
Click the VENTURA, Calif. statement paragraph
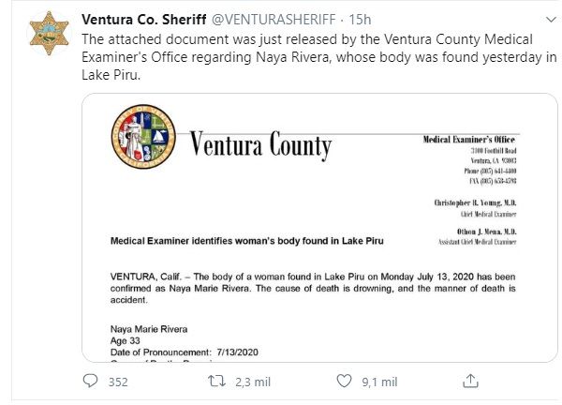click(x=313, y=289)
